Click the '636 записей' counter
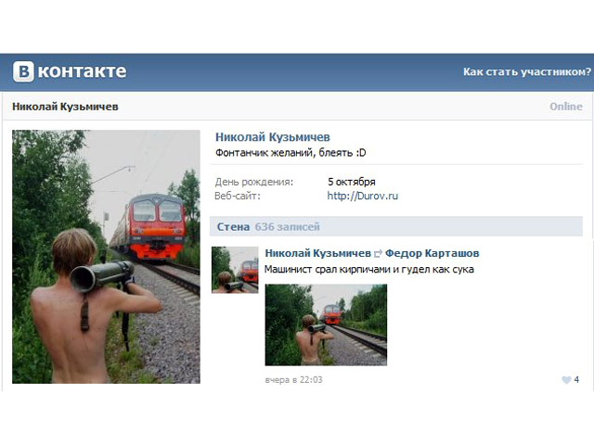The image size is (594, 445). click(287, 226)
